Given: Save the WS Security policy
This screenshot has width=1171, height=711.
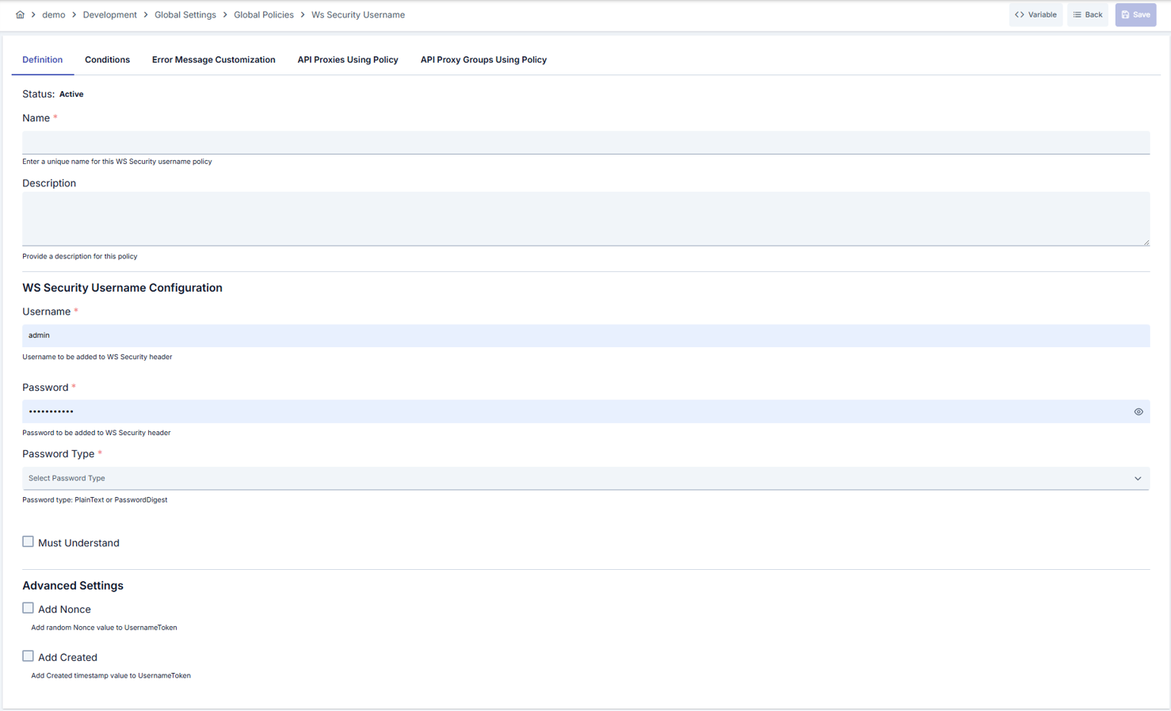Looking at the screenshot, I should [1135, 14].
